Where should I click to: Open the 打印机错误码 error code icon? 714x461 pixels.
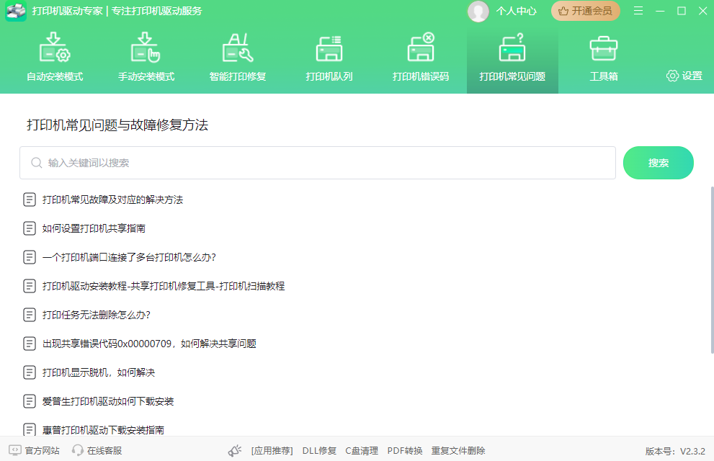421,48
